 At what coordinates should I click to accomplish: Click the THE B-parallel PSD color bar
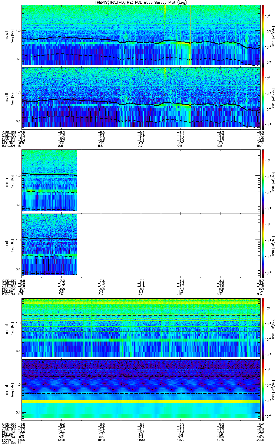(x=263, y=389)
